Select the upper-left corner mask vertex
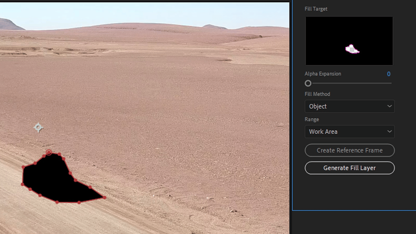This screenshot has height=234, width=416. tap(23, 167)
